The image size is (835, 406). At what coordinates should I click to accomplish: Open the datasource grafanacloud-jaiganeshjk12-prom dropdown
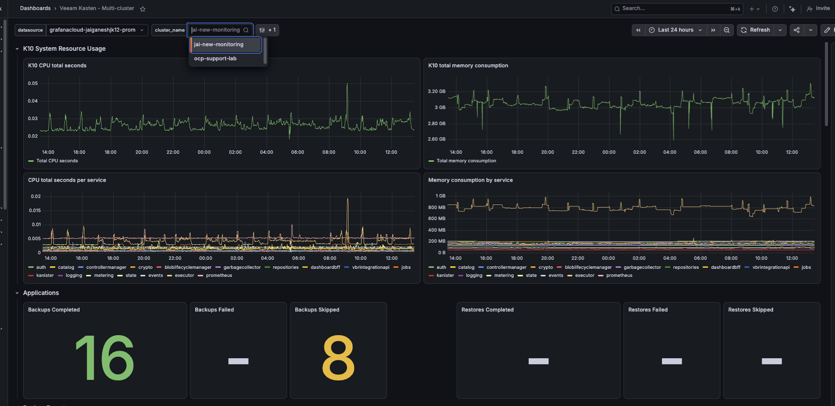pos(97,30)
